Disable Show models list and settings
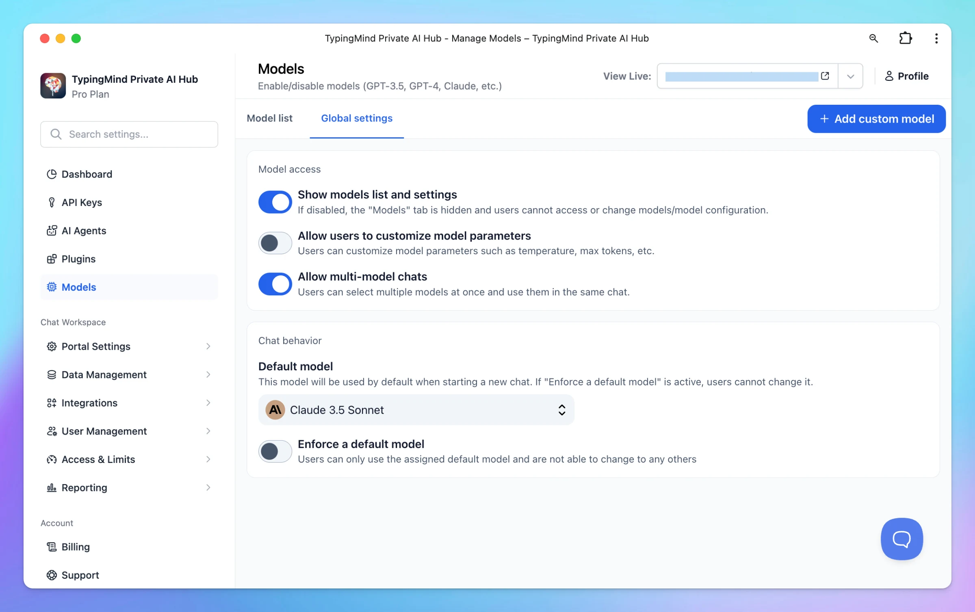Image resolution: width=975 pixels, height=612 pixels. pyautogui.click(x=275, y=202)
